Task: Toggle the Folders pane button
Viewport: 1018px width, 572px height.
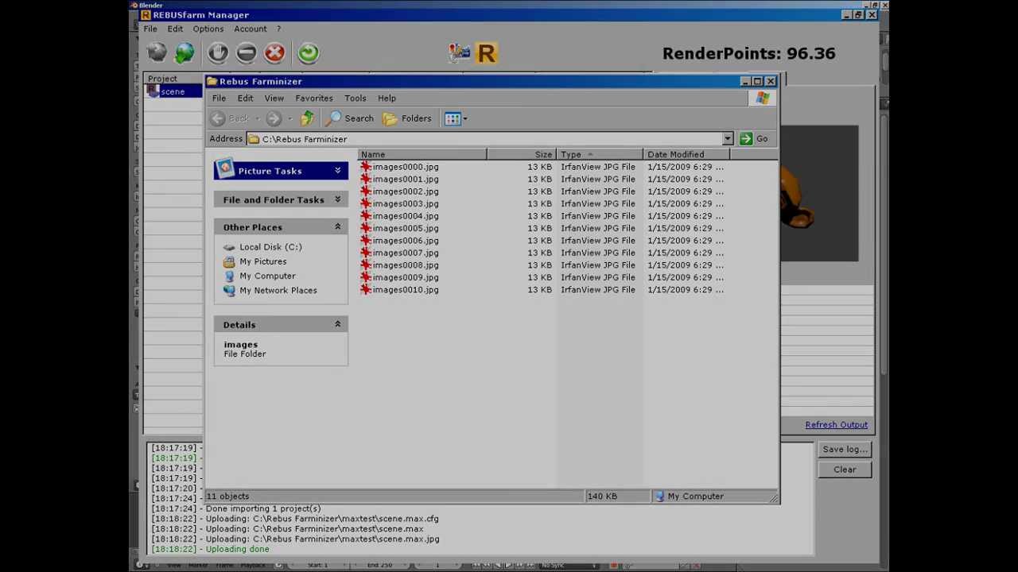Action: 406,118
